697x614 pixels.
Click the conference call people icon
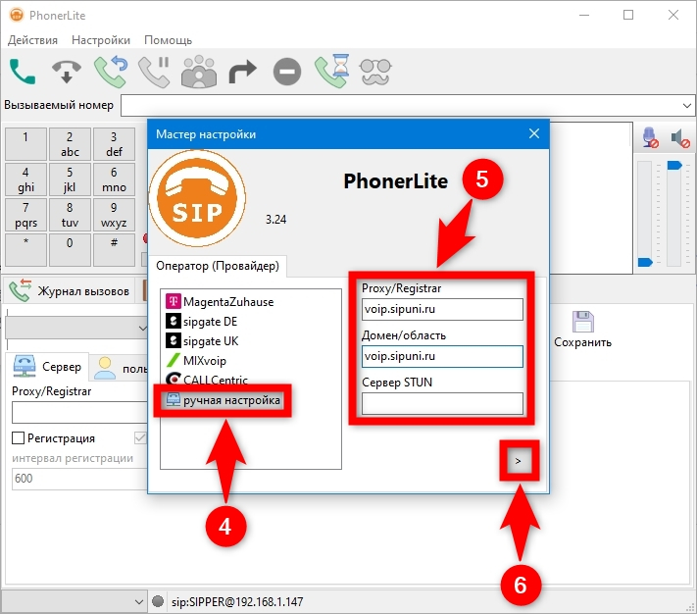(199, 72)
